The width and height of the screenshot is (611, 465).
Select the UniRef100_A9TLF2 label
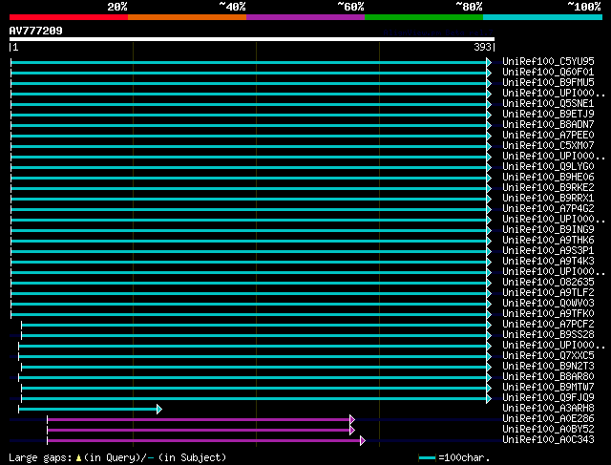pyautogui.click(x=548, y=293)
